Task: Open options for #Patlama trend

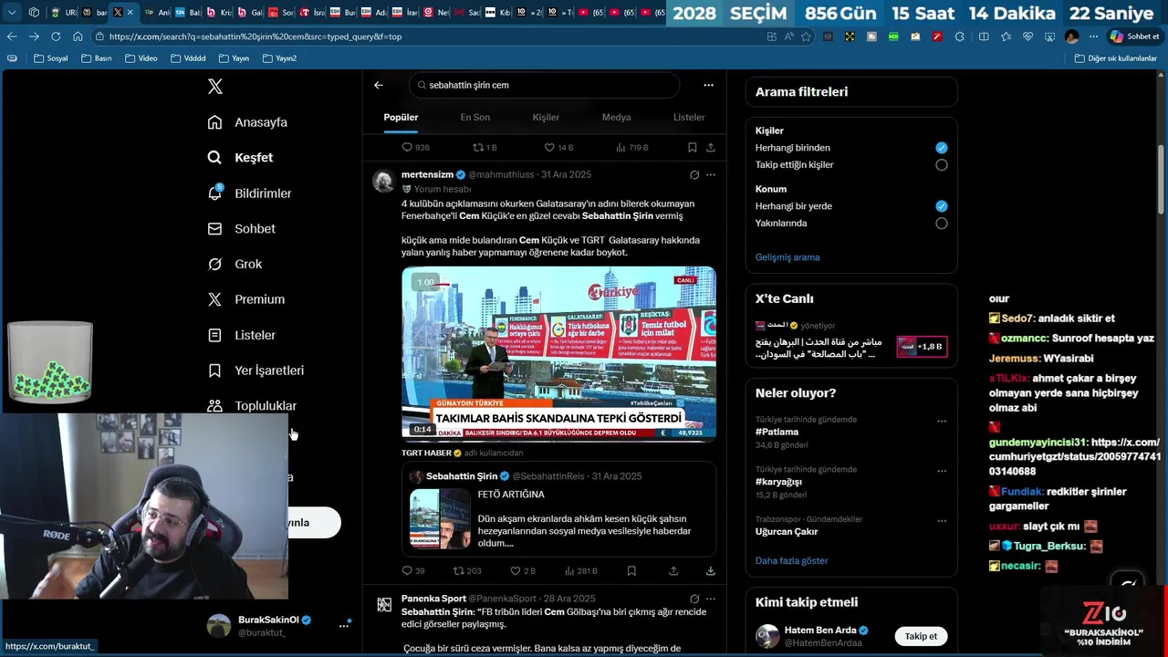Action: [x=942, y=422]
